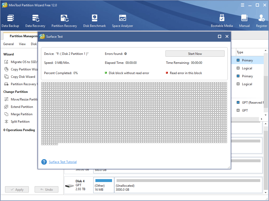Click the partition list scroll up arrow
269x201 pixels.
[266, 50]
